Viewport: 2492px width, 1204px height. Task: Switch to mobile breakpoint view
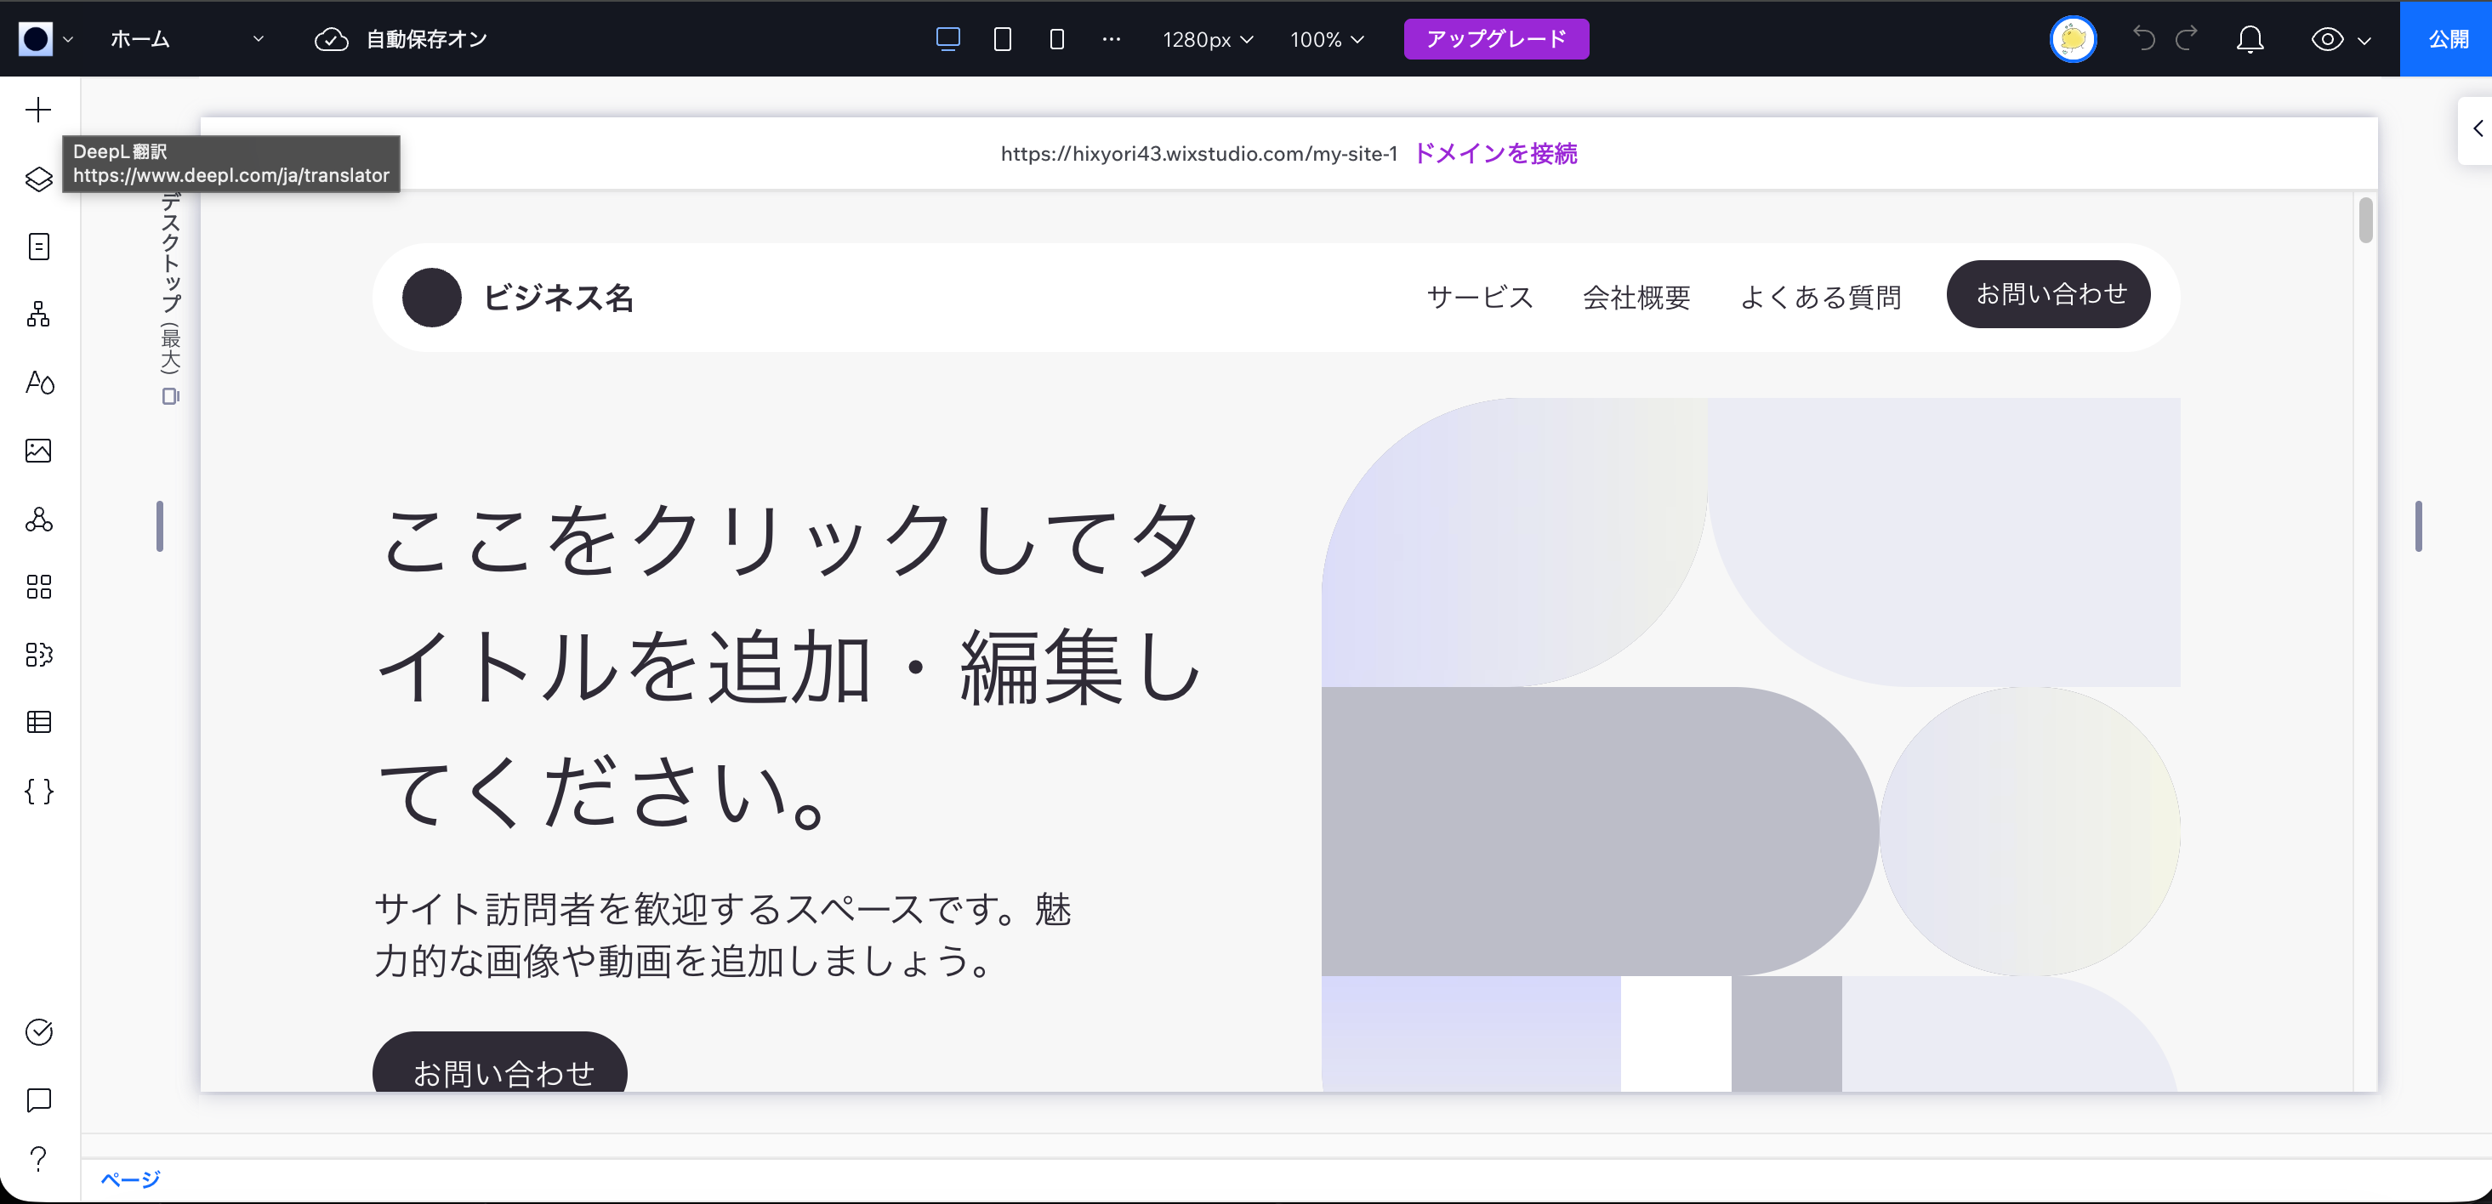[1056, 38]
